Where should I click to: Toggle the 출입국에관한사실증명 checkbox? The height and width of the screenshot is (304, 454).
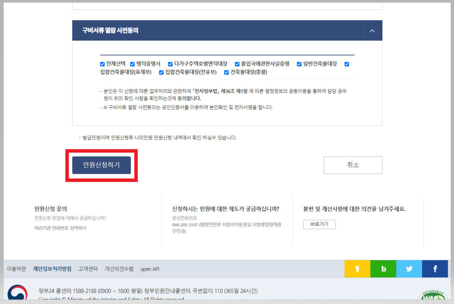237,64
